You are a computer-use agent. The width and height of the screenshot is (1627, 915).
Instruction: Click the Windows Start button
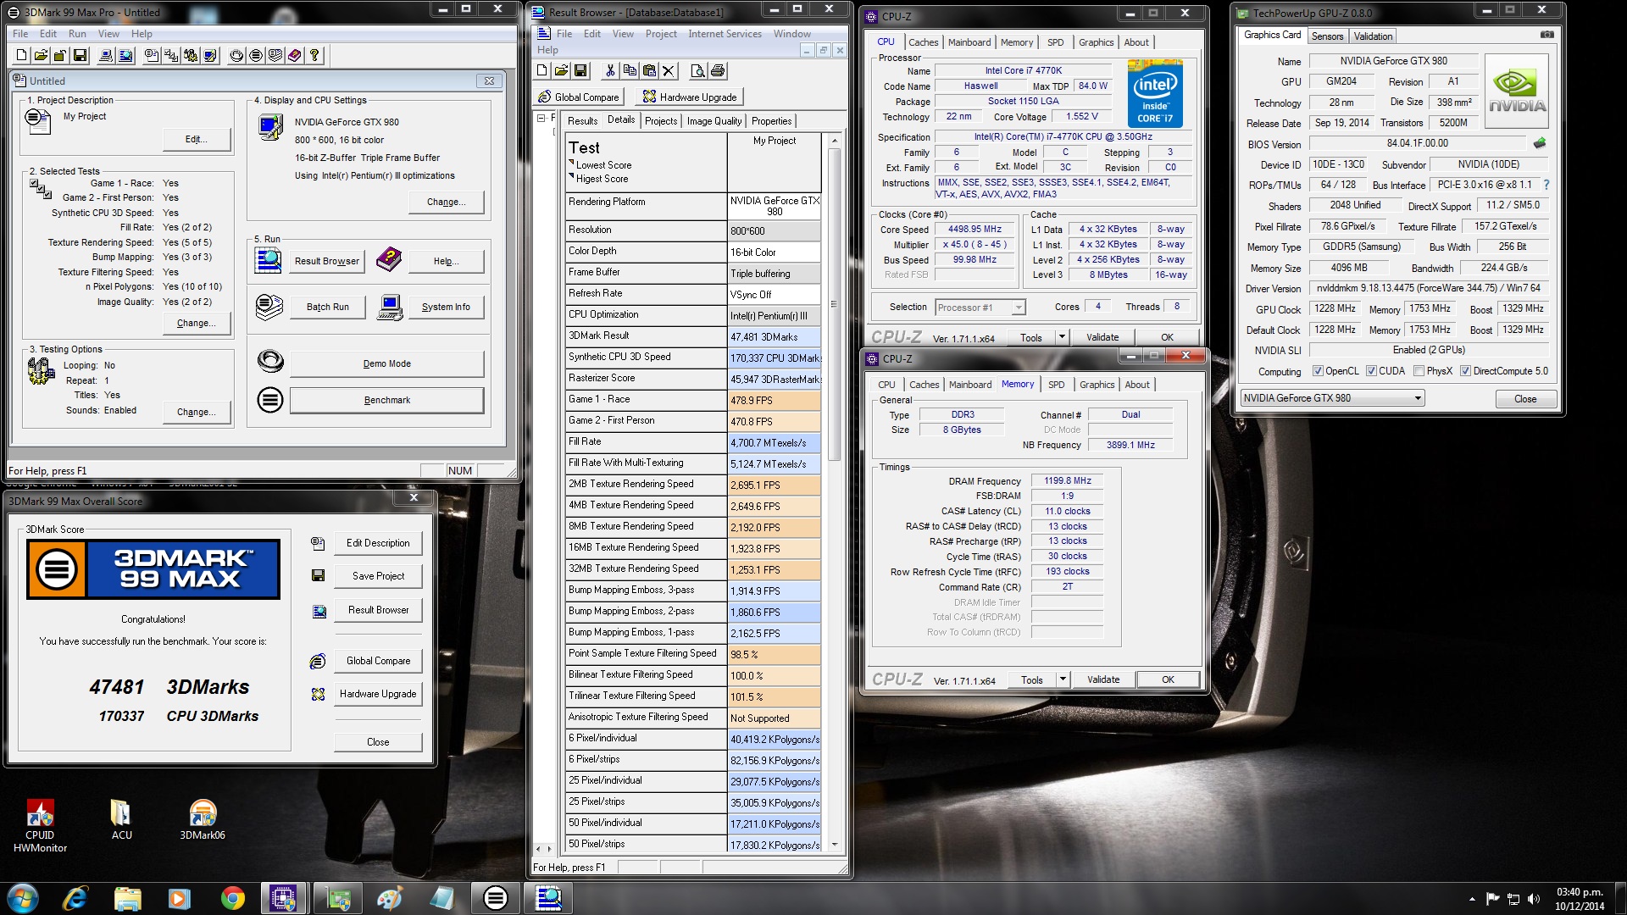23,898
